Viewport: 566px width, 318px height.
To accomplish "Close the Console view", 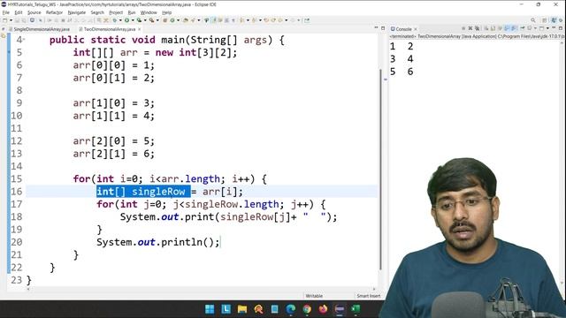I will tap(416, 29).
